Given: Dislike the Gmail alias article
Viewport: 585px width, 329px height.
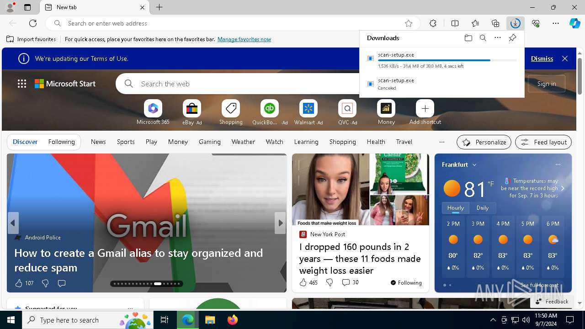Looking at the screenshot, I should point(45,283).
